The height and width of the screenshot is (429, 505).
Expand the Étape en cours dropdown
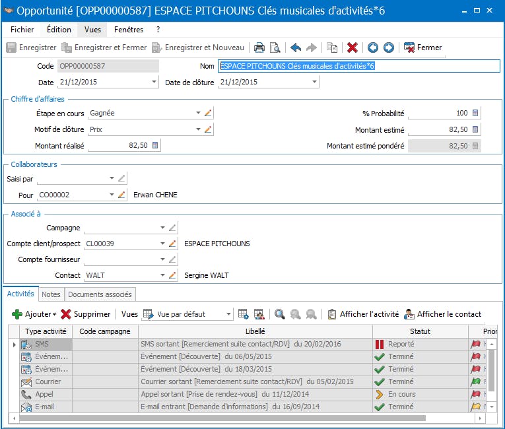coord(198,113)
